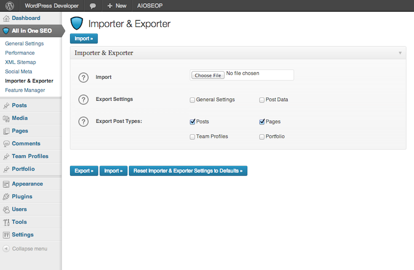Viewport: 414px width, 270px height.
Task: Click the help icon beside Export Settings
Action: pos(83,99)
